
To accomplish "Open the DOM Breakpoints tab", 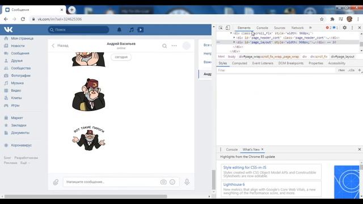I will click(x=291, y=63).
